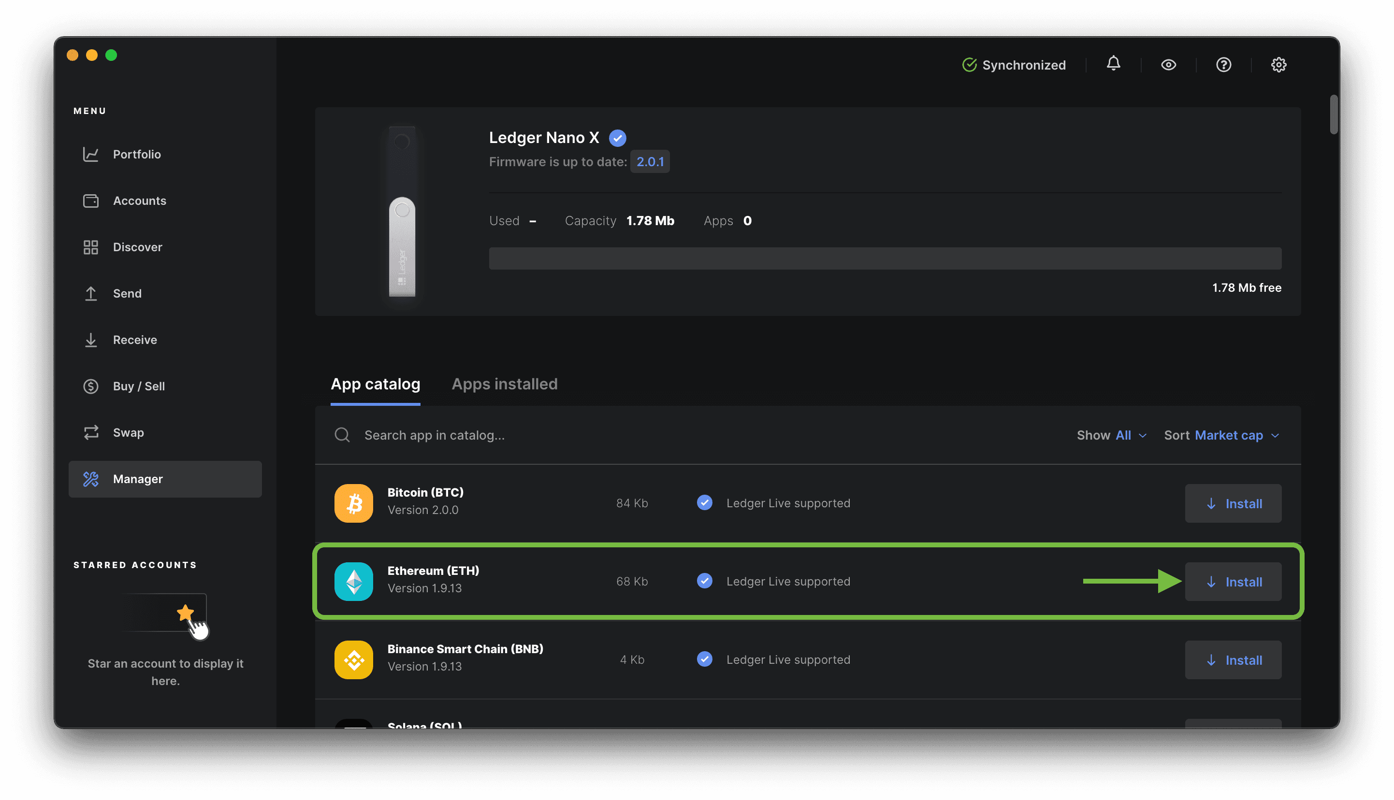The height and width of the screenshot is (800, 1394).
Task: Click the Ledger Nano X verified badge
Action: 618,138
